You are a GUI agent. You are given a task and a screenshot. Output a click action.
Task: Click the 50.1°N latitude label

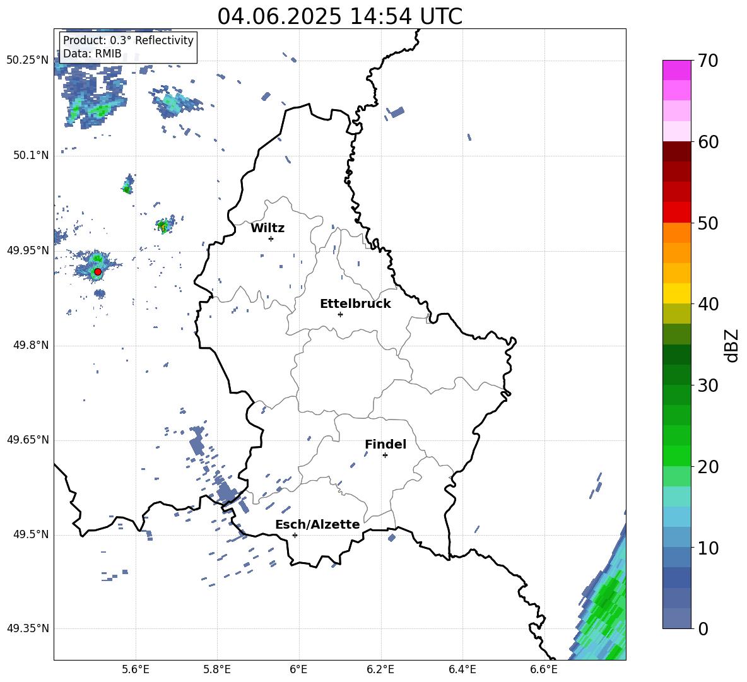click(x=31, y=156)
